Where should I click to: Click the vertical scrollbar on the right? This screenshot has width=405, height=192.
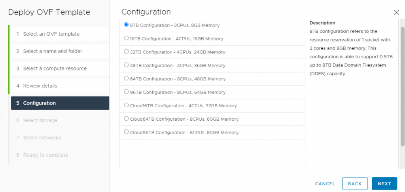point(402,87)
